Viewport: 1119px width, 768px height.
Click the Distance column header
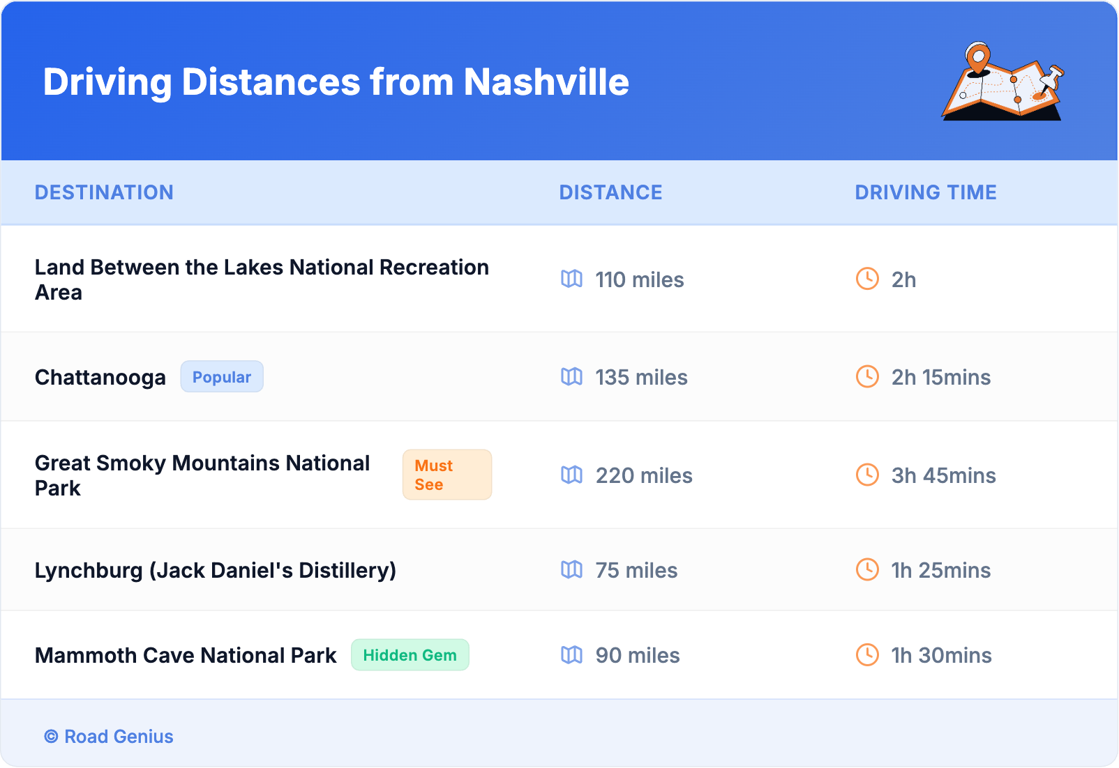[x=610, y=192]
